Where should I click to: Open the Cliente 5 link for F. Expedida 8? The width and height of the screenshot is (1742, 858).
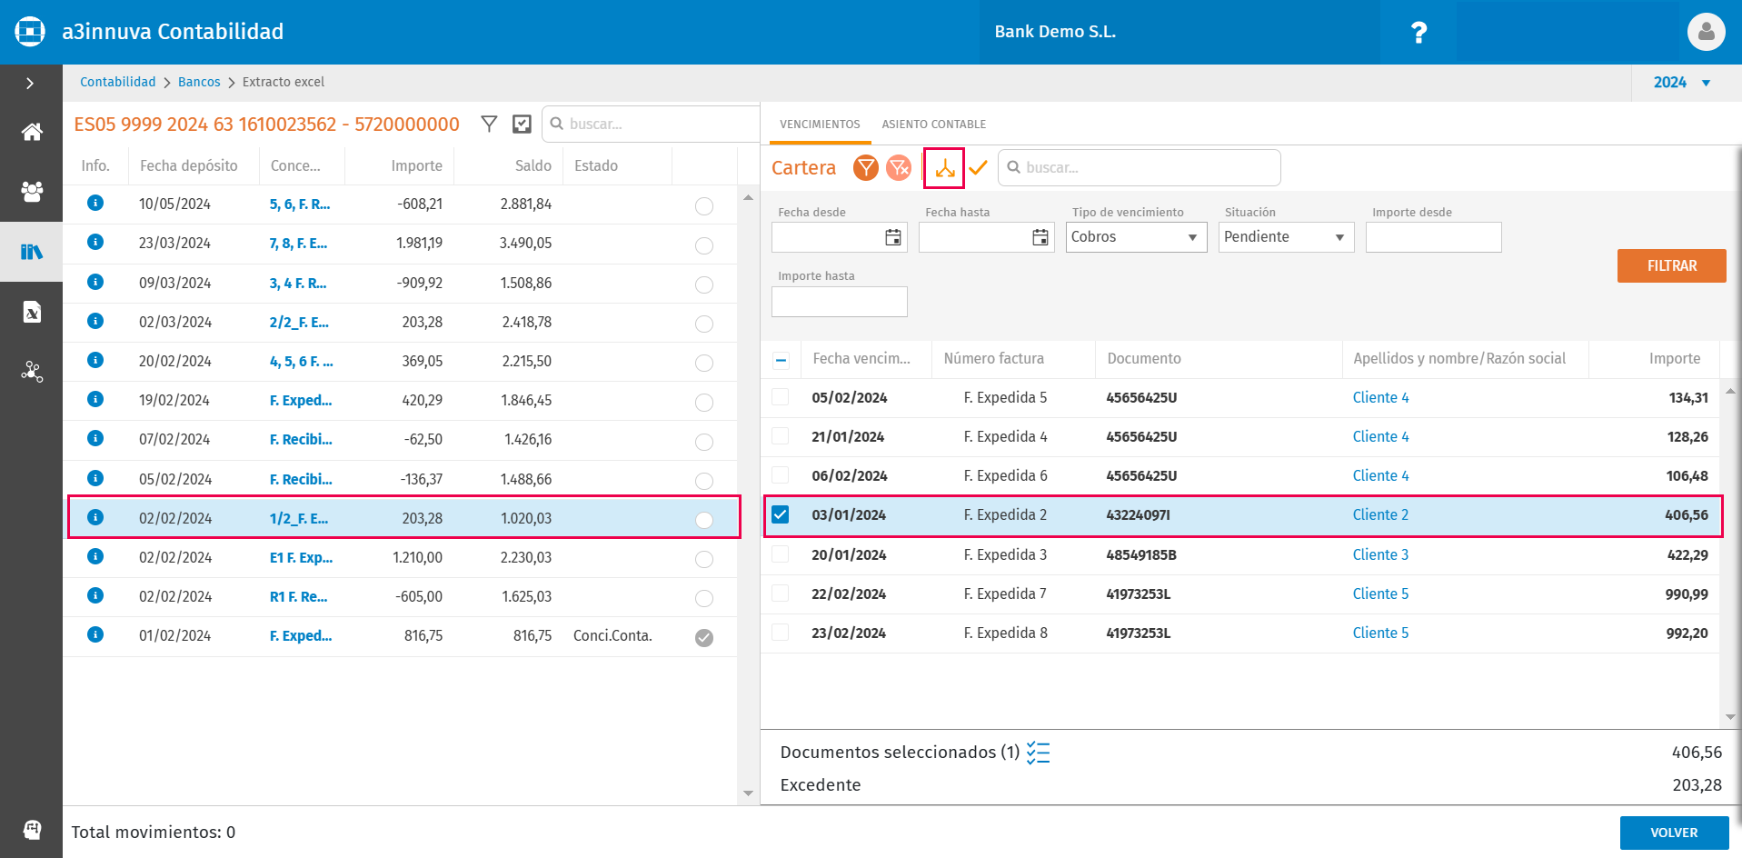point(1380,634)
